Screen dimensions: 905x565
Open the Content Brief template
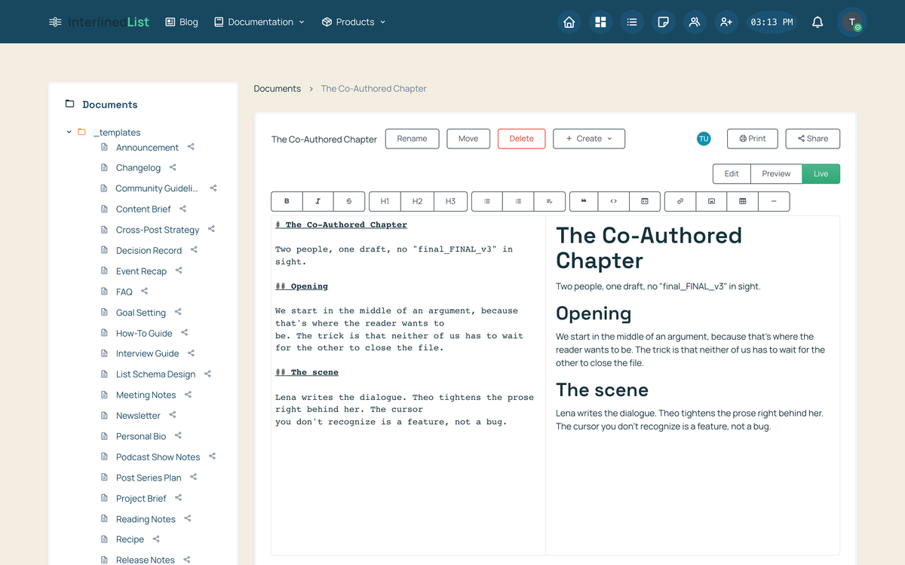[143, 209]
